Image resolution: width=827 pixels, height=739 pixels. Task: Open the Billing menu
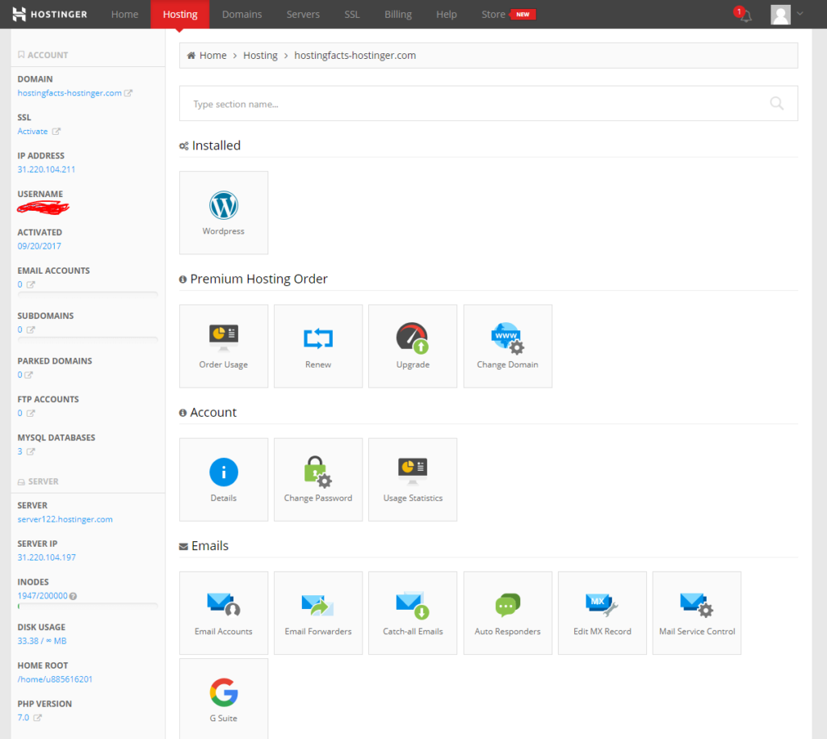397,15
